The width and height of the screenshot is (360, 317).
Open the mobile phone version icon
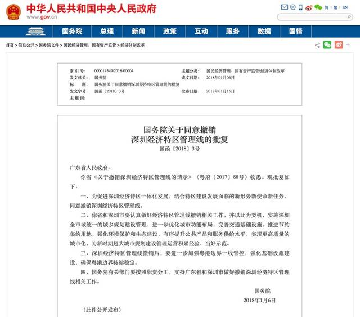coord(300,7)
